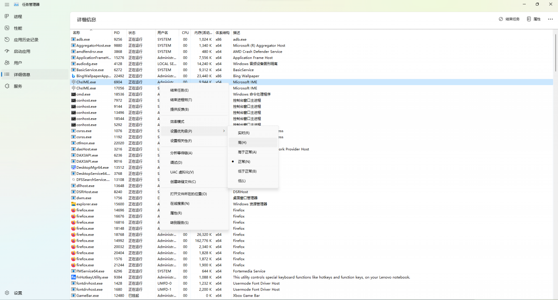Sort by the CPU column header
The height and width of the screenshot is (300, 558).
click(185, 33)
